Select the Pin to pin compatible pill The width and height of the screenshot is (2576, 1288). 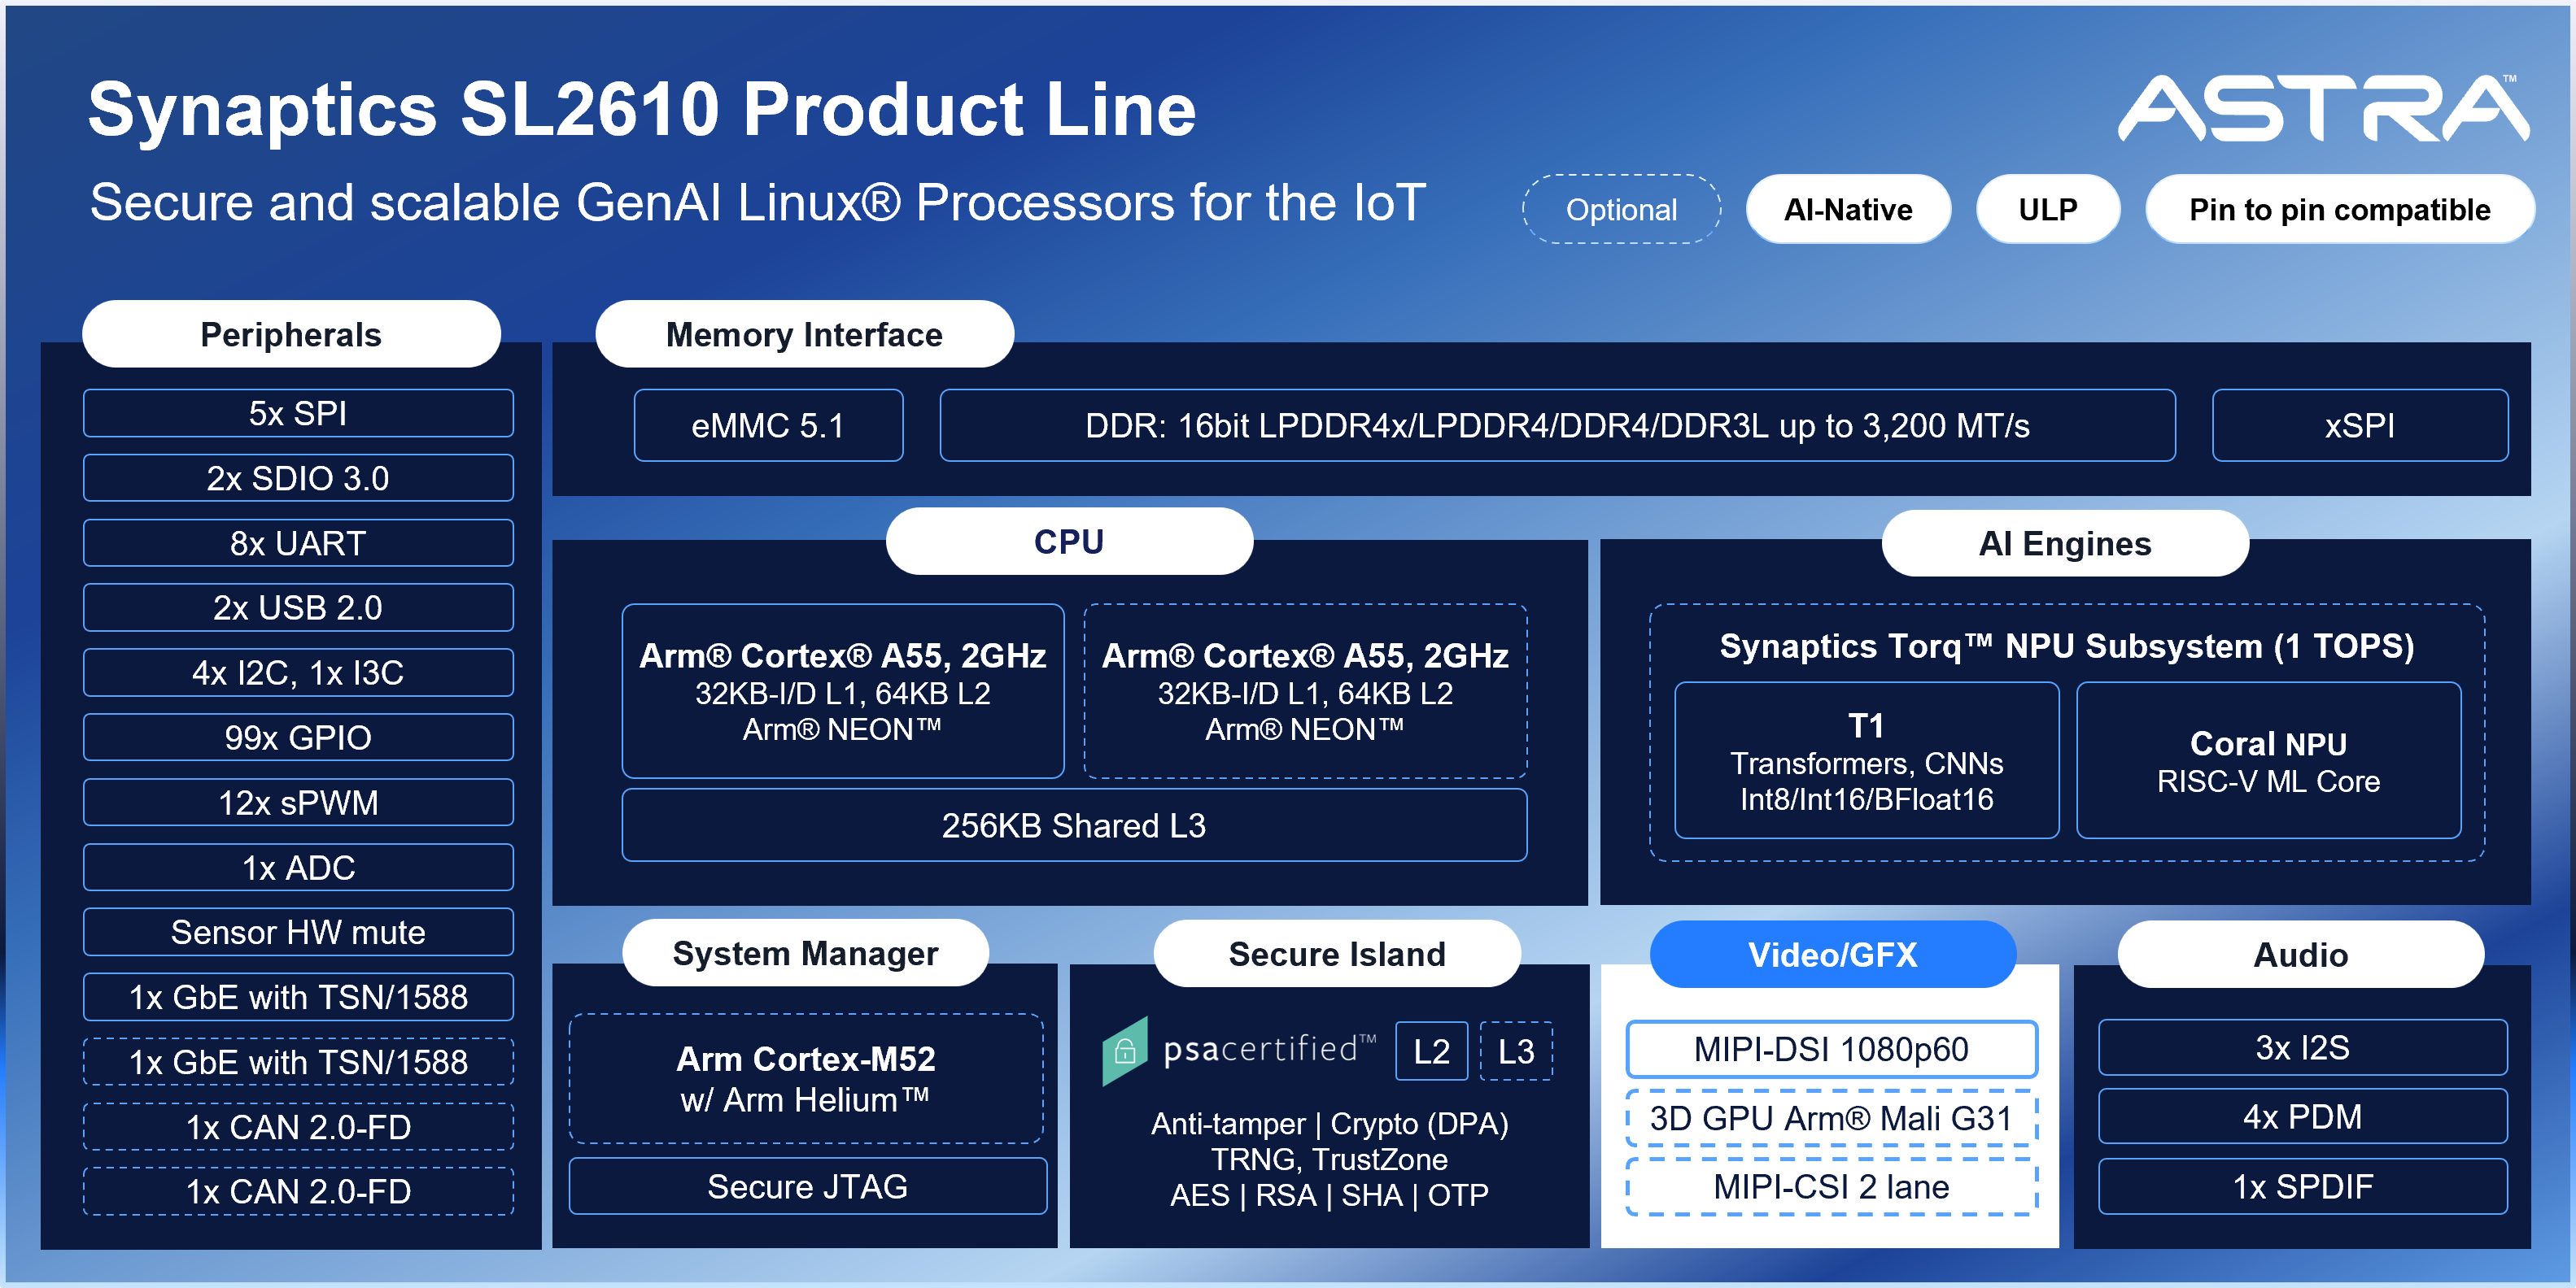2339,210
